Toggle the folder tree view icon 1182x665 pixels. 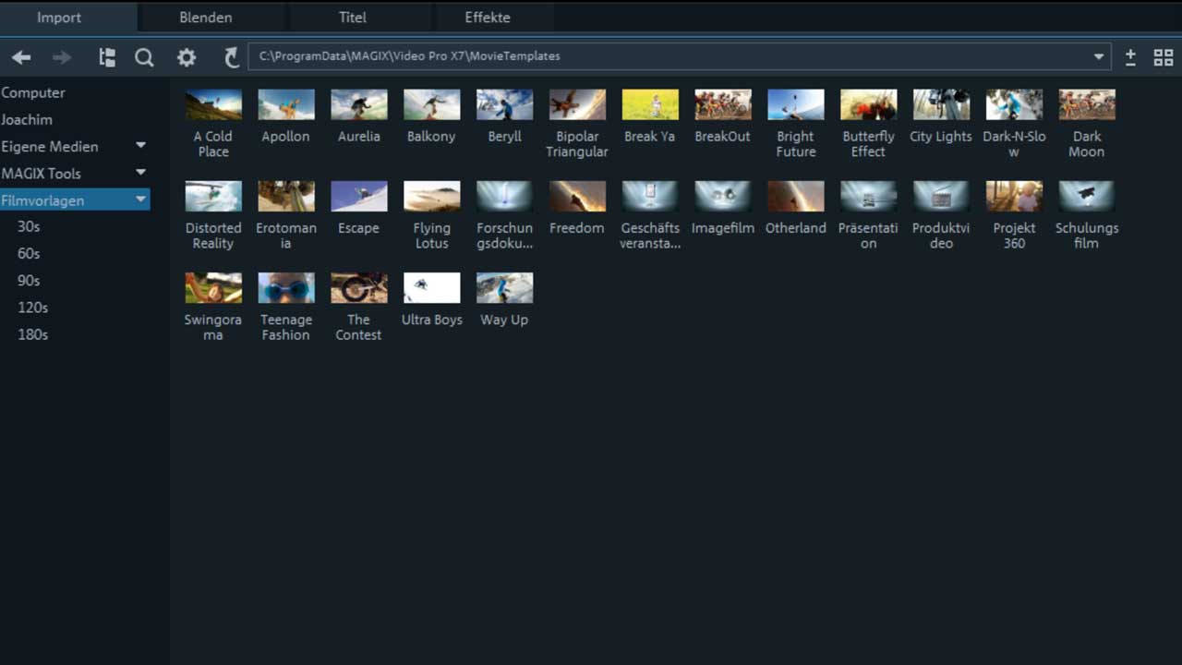click(x=107, y=57)
